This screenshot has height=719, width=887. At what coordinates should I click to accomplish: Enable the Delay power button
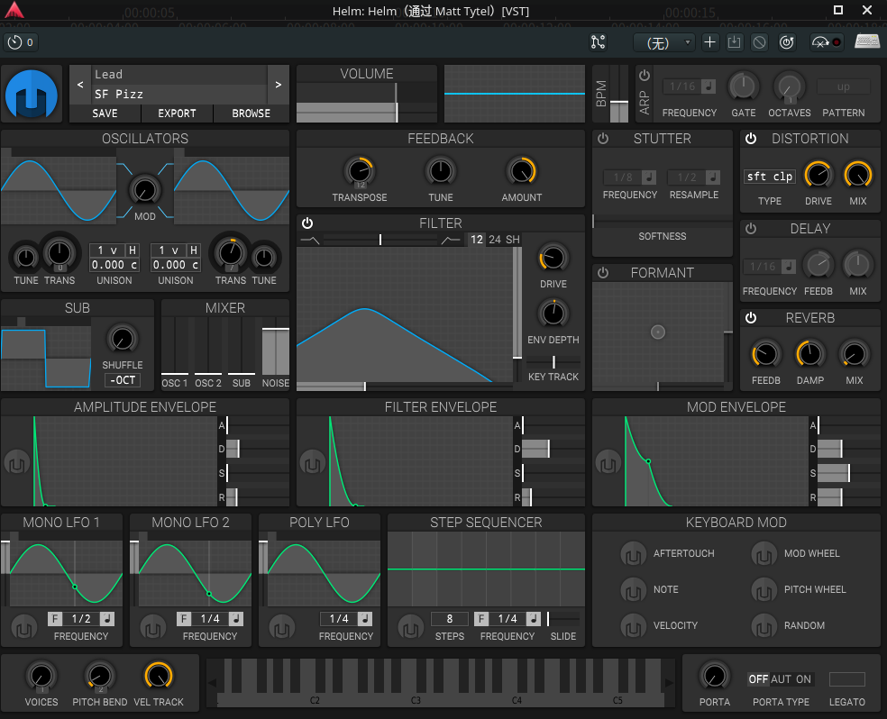(751, 228)
